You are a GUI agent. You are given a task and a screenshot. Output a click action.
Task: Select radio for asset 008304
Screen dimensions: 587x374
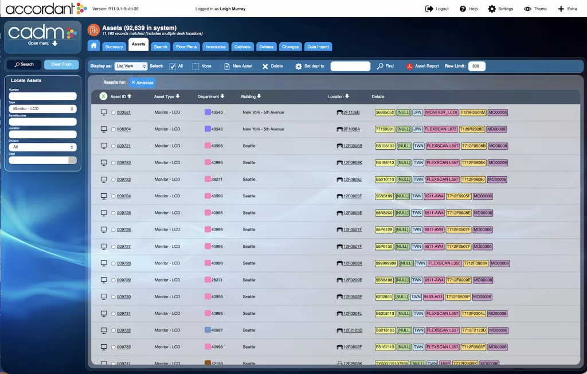[114, 129]
